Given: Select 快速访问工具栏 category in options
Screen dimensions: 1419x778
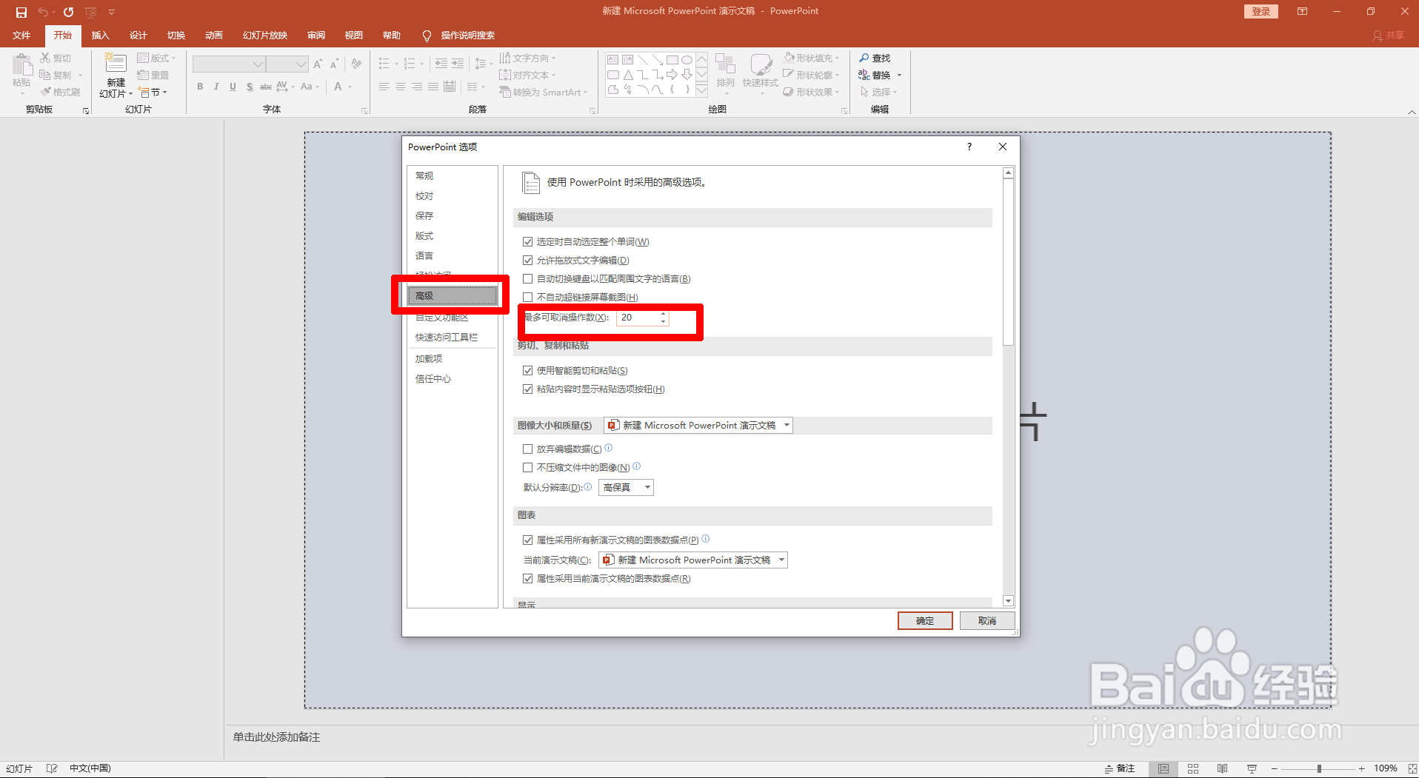Looking at the screenshot, I should [452, 337].
